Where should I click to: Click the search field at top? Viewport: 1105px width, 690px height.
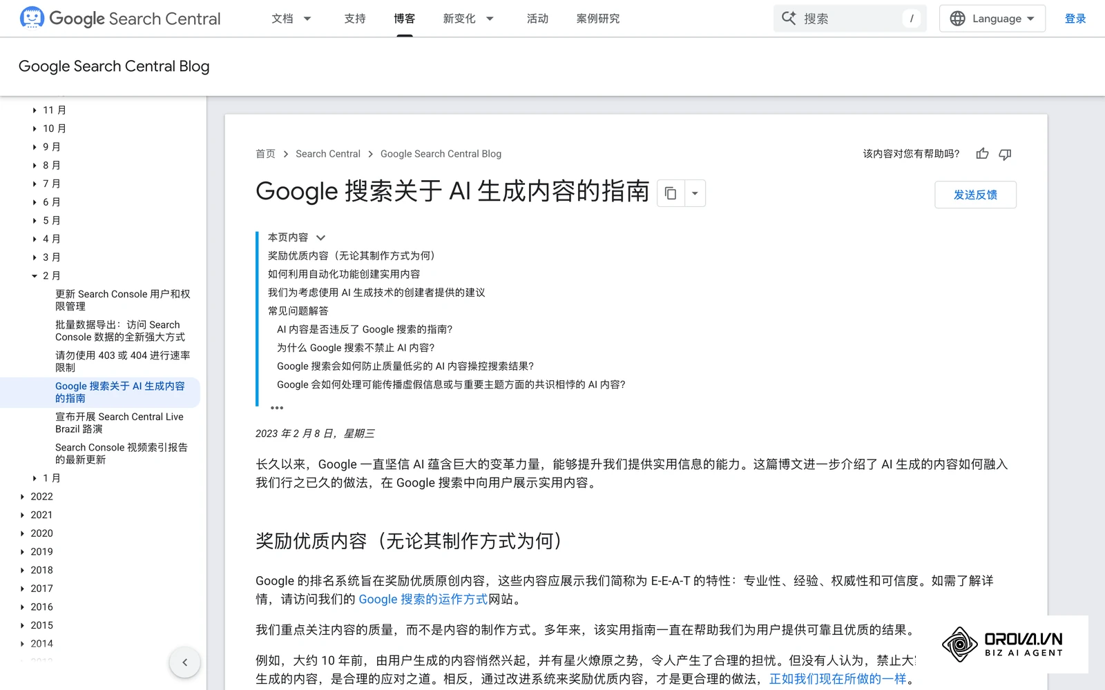[850, 19]
